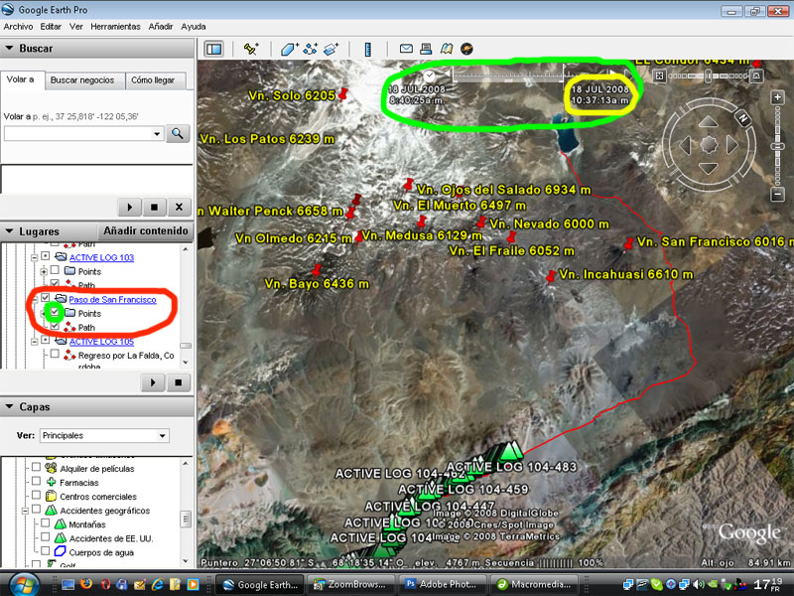Click the planet switch toolbar icon
The height and width of the screenshot is (596, 794).
click(466, 49)
